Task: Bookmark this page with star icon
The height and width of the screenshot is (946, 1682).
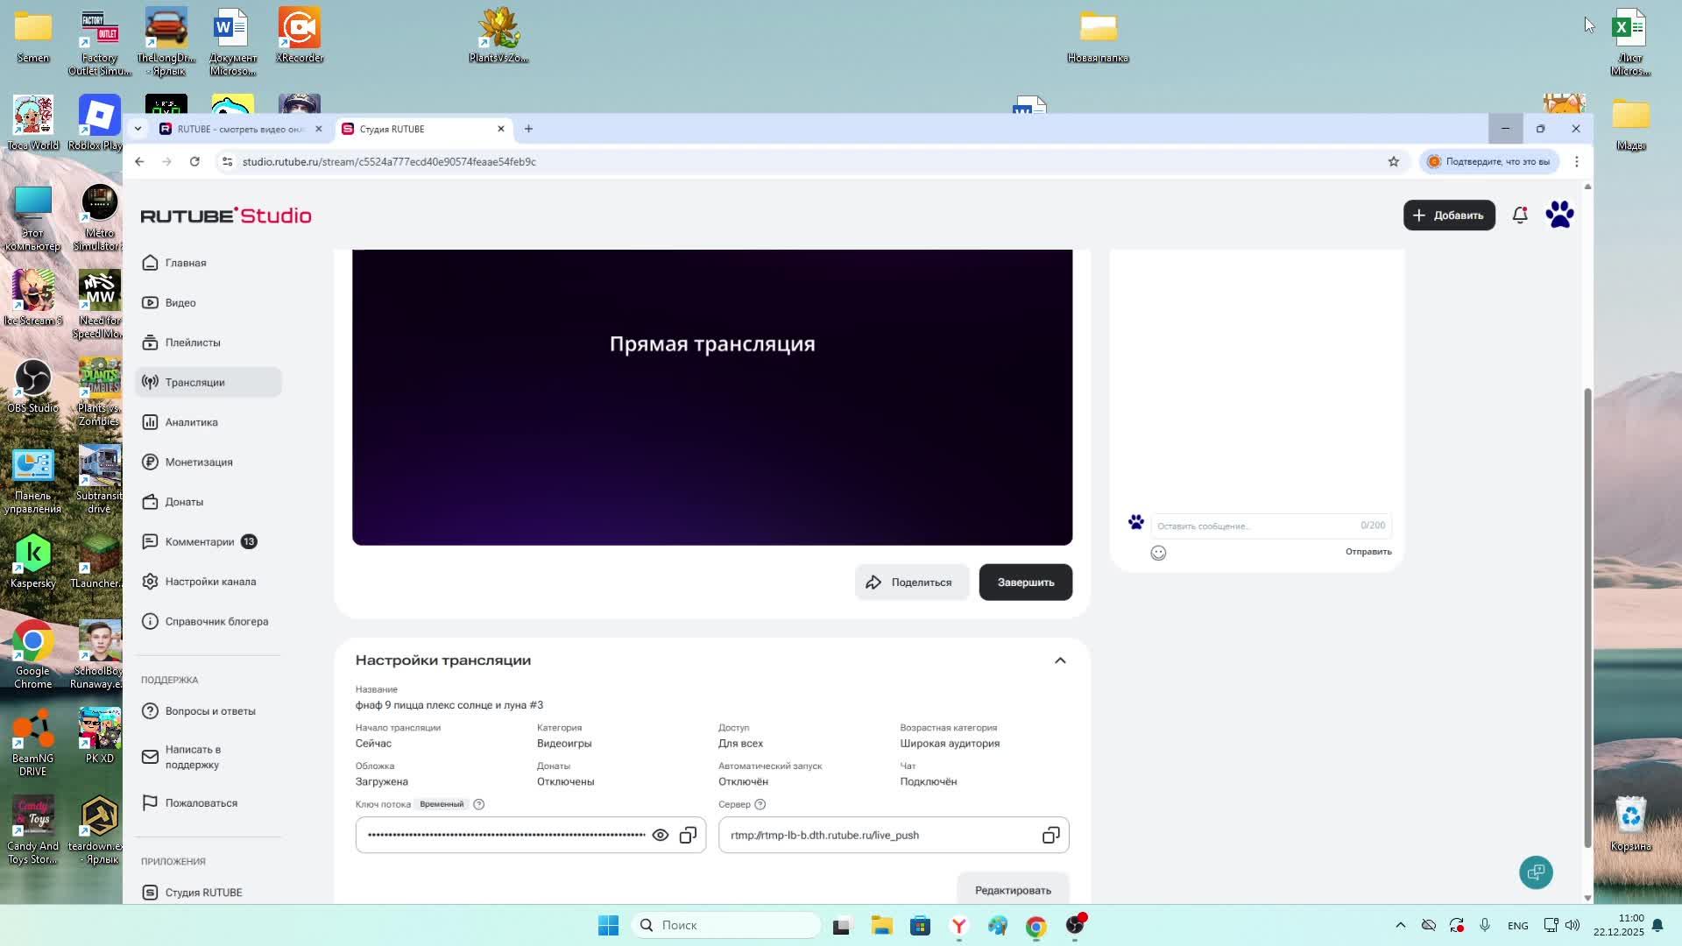Action: point(1394,161)
